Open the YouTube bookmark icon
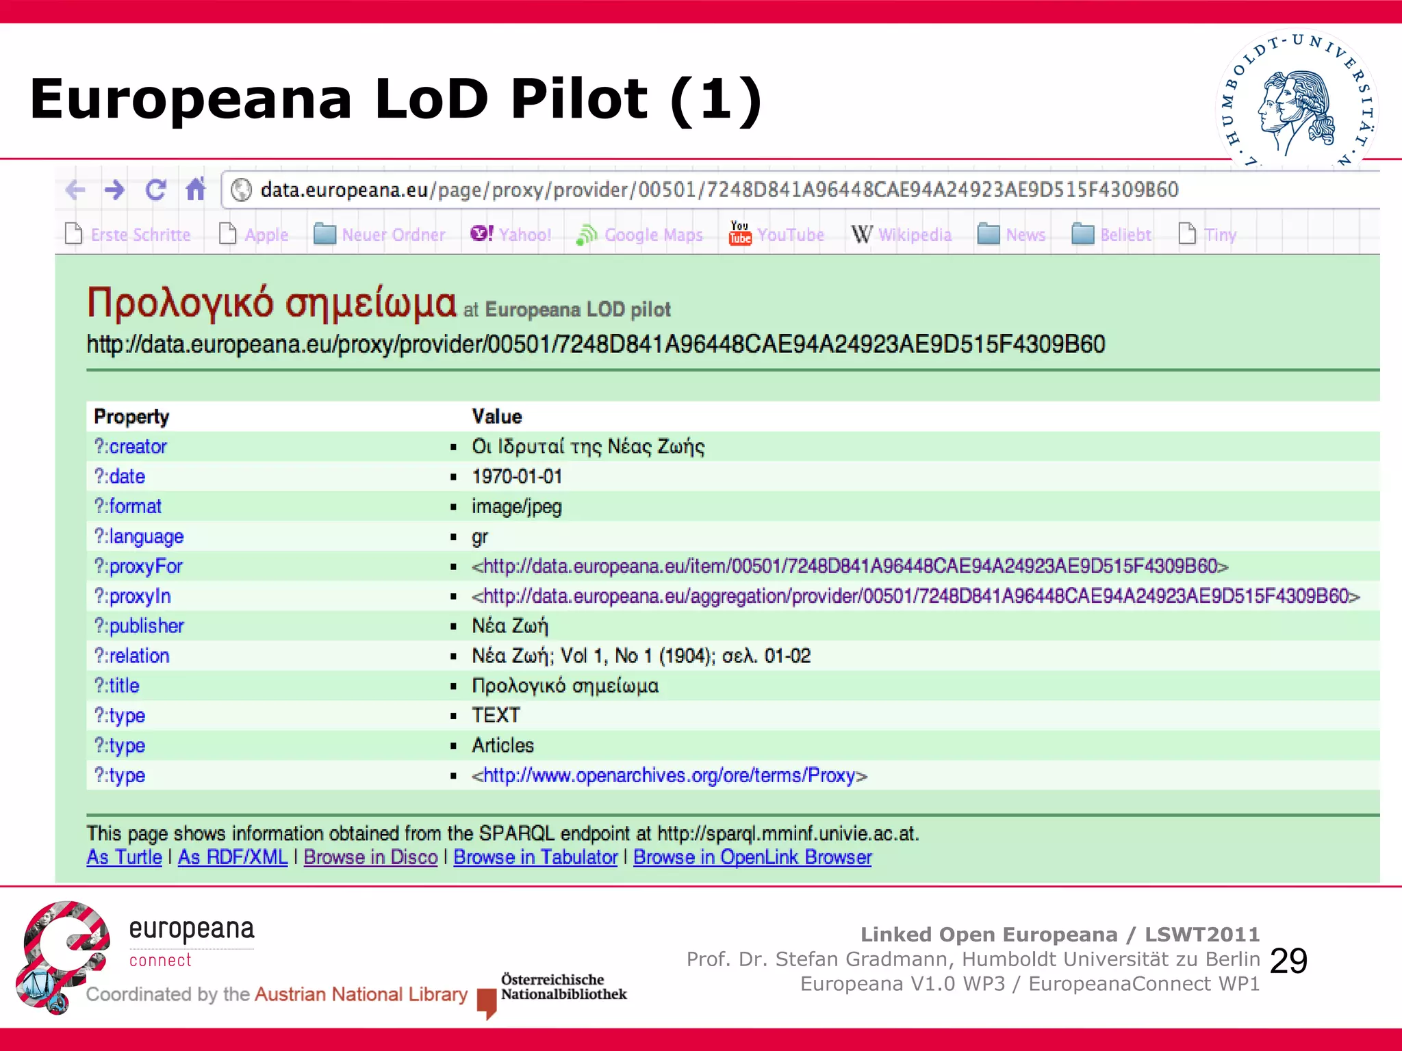The height and width of the screenshot is (1051, 1402). pyautogui.click(x=740, y=234)
